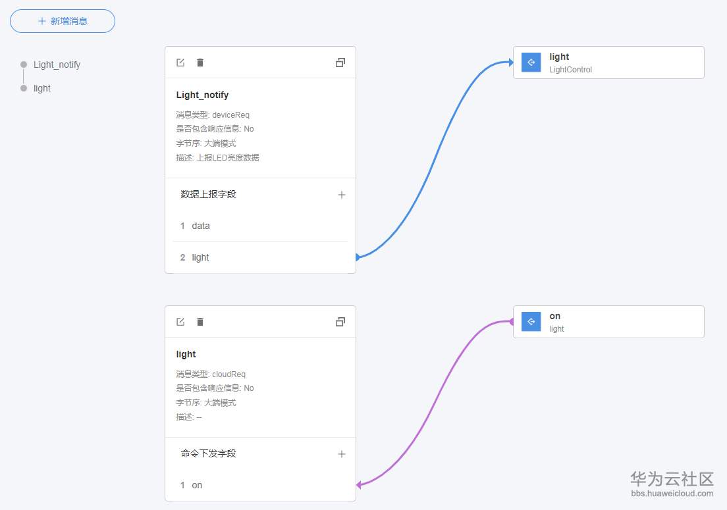
Task: Delete the light cloudReq message
Action: pyautogui.click(x=200, y=322)
